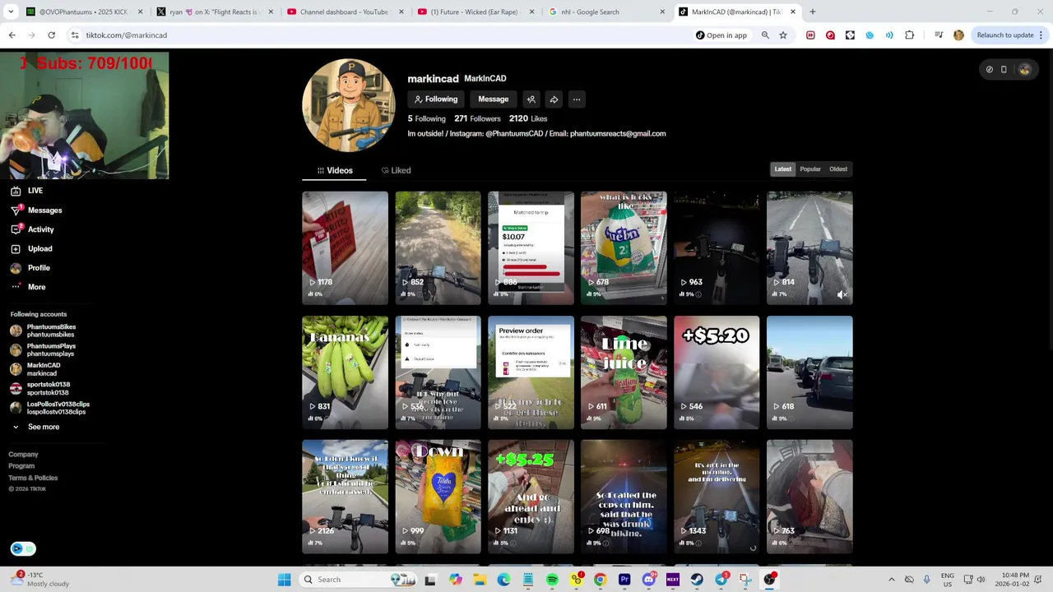This screenshot has width=1053, height=592.
Task: Open the Program footer link
Action: pos(21,466)
